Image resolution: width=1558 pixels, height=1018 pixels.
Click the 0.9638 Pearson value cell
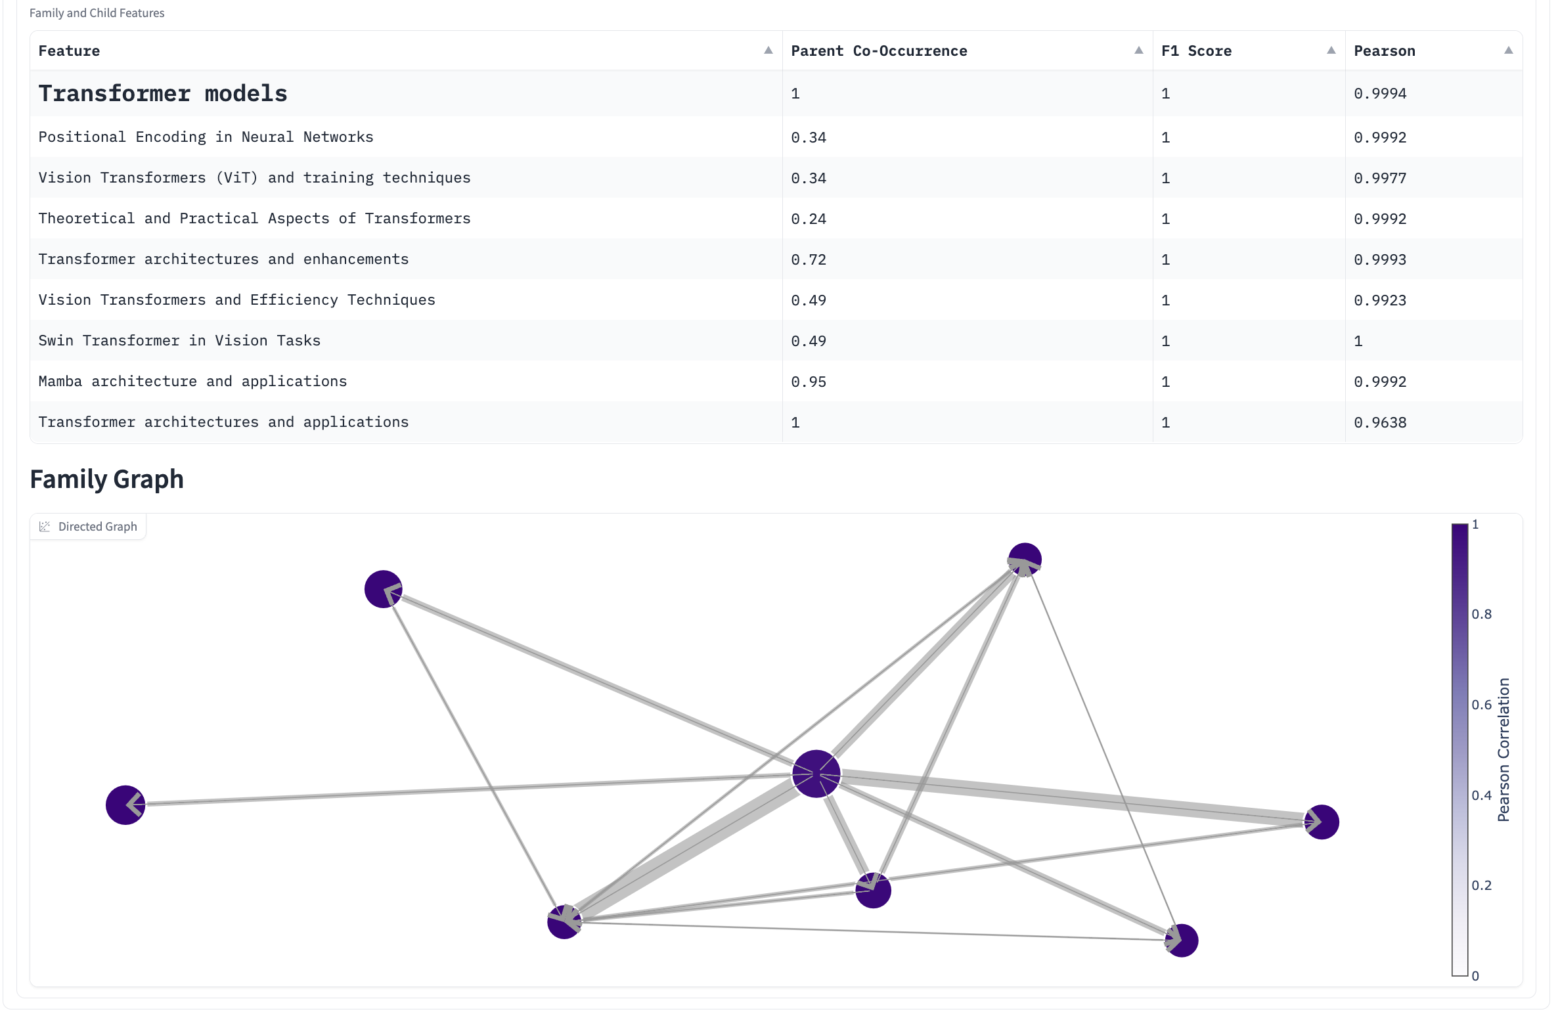1380,422
